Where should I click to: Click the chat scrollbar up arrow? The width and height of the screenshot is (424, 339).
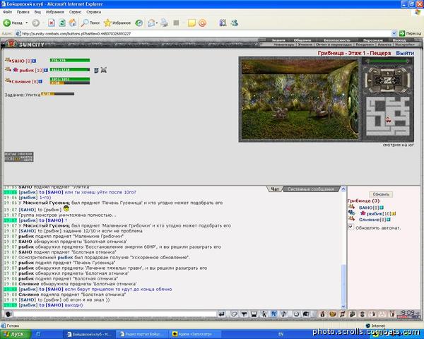coord(343,189)
